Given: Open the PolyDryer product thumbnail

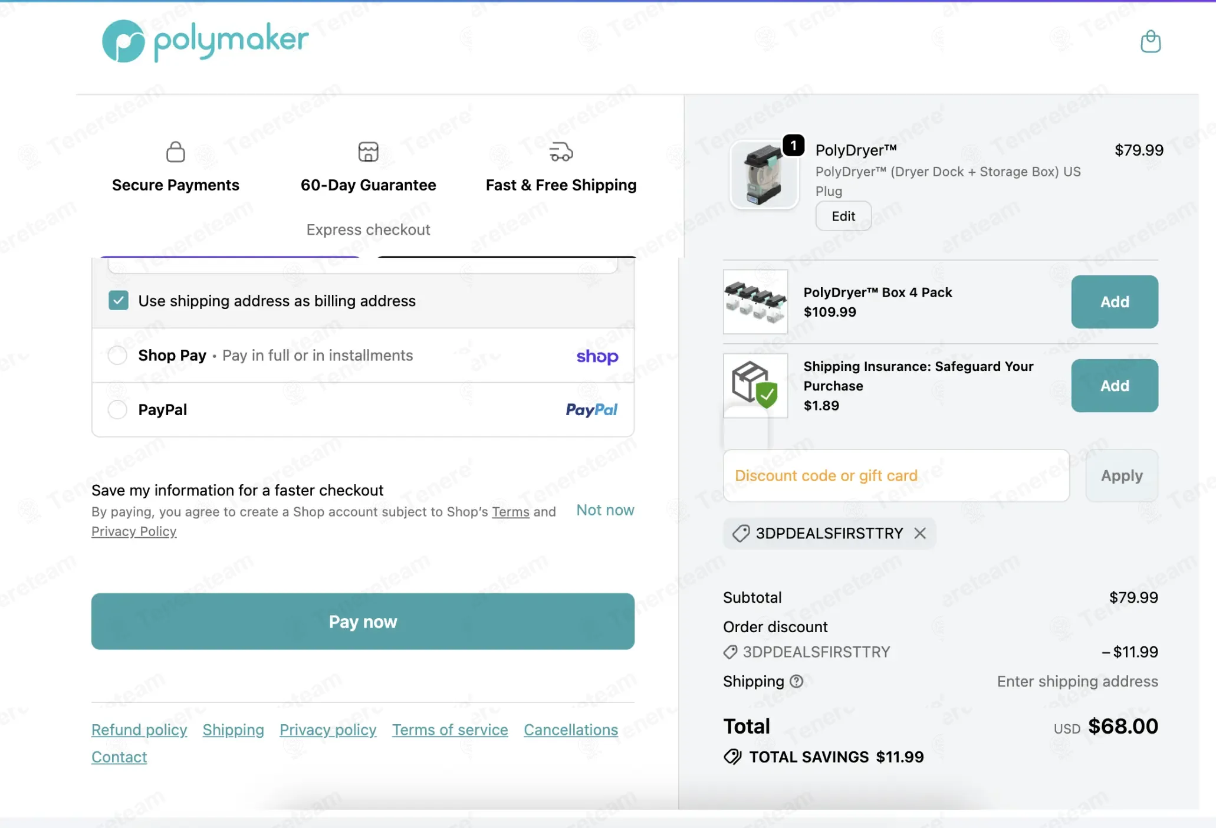Looking at the screenshot, I should [x=764, y=175].
